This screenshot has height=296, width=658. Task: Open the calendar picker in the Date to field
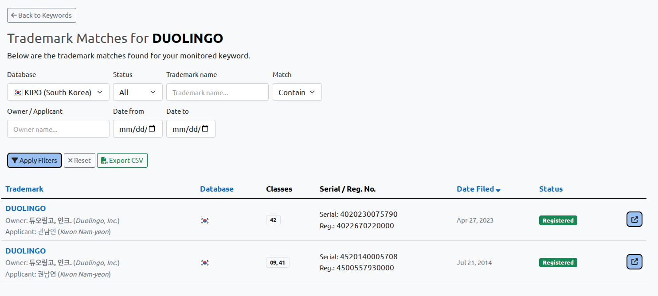coord(205,128)
